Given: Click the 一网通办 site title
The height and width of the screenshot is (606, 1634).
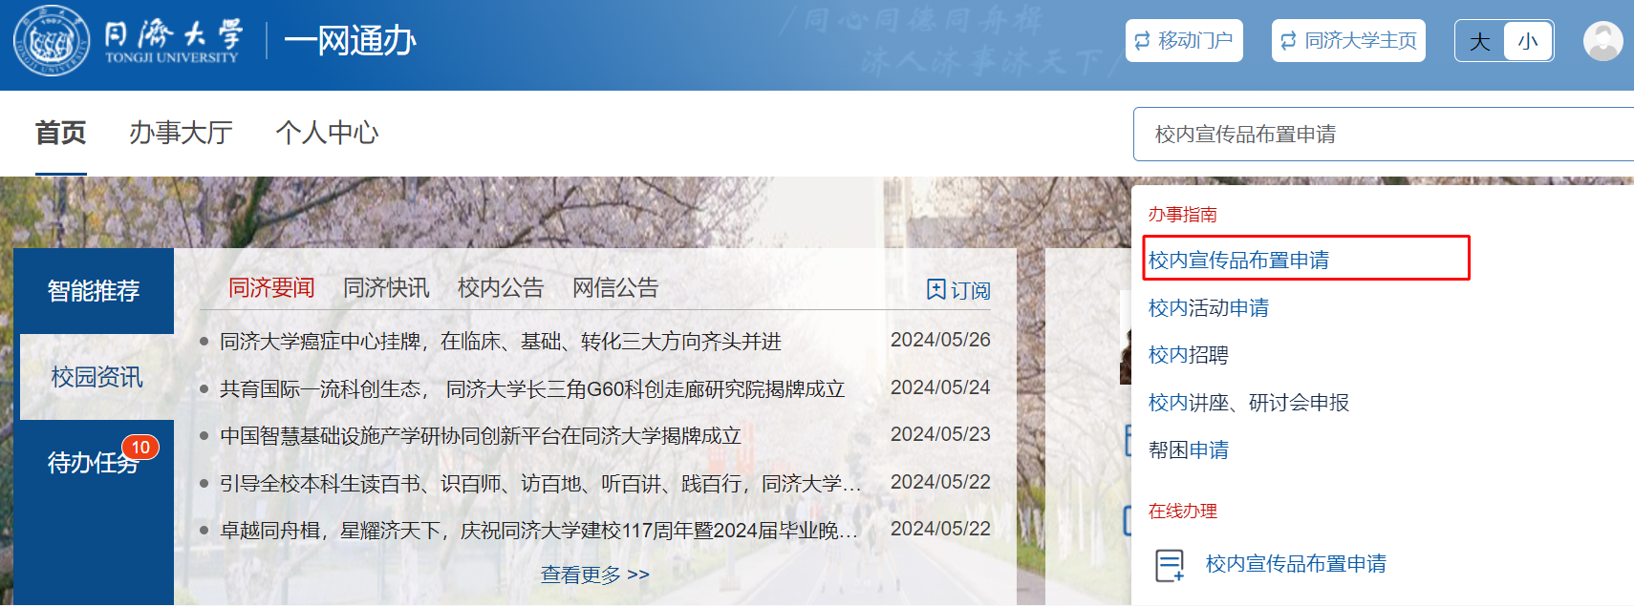Looking at the screenshot, I should click(x=350, y=41).
